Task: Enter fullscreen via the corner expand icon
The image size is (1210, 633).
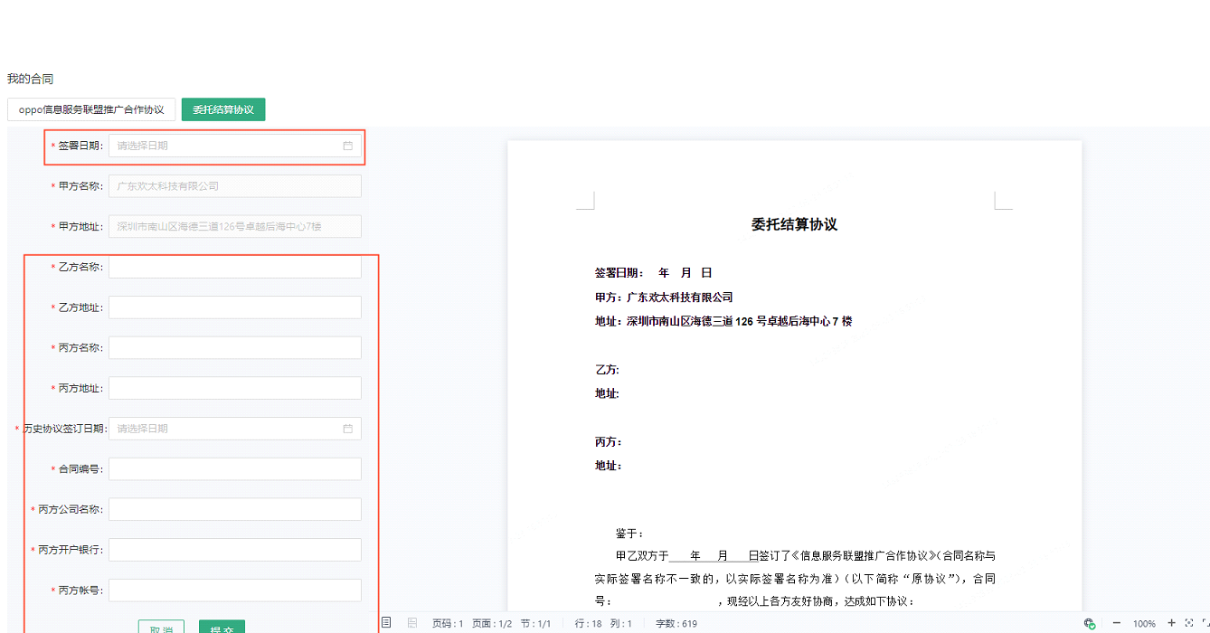Action: tap(1205, 622)
